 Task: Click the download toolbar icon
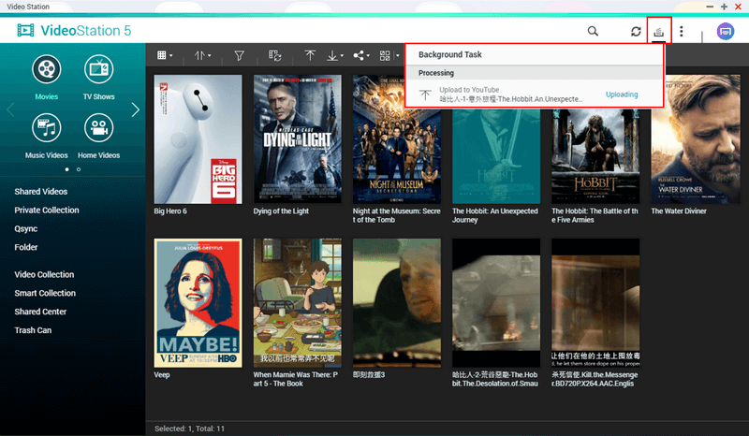pos(332,56)
